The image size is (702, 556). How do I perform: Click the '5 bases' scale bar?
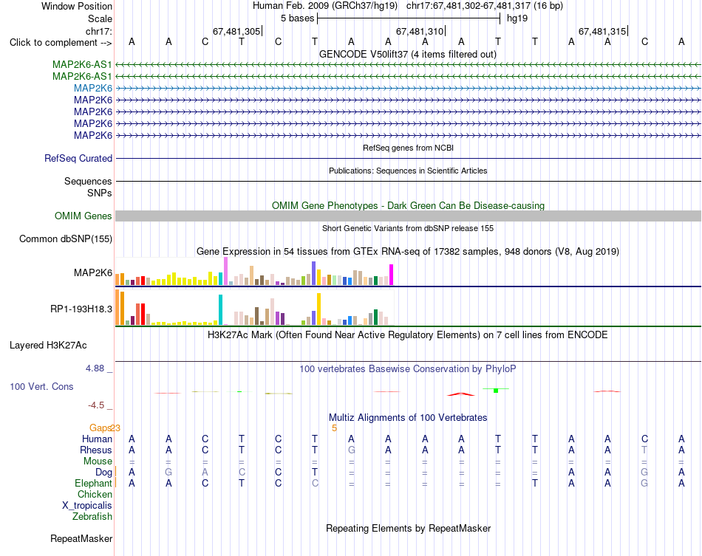coord(409,18)
